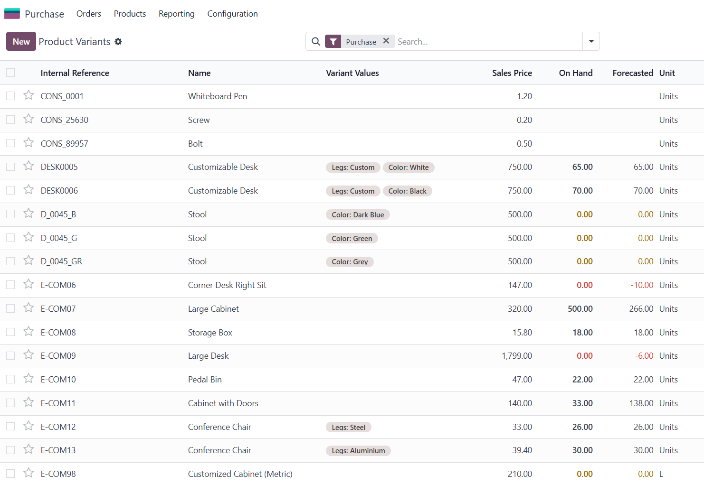Remove the Purchase filter with X

coord(386,41)
